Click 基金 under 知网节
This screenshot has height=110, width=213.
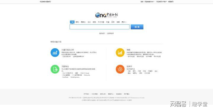129,73
